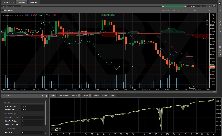Click the Parameters panel scrollbar down arrow
Viewport: 222px width, 136px height.
(46, 134)
